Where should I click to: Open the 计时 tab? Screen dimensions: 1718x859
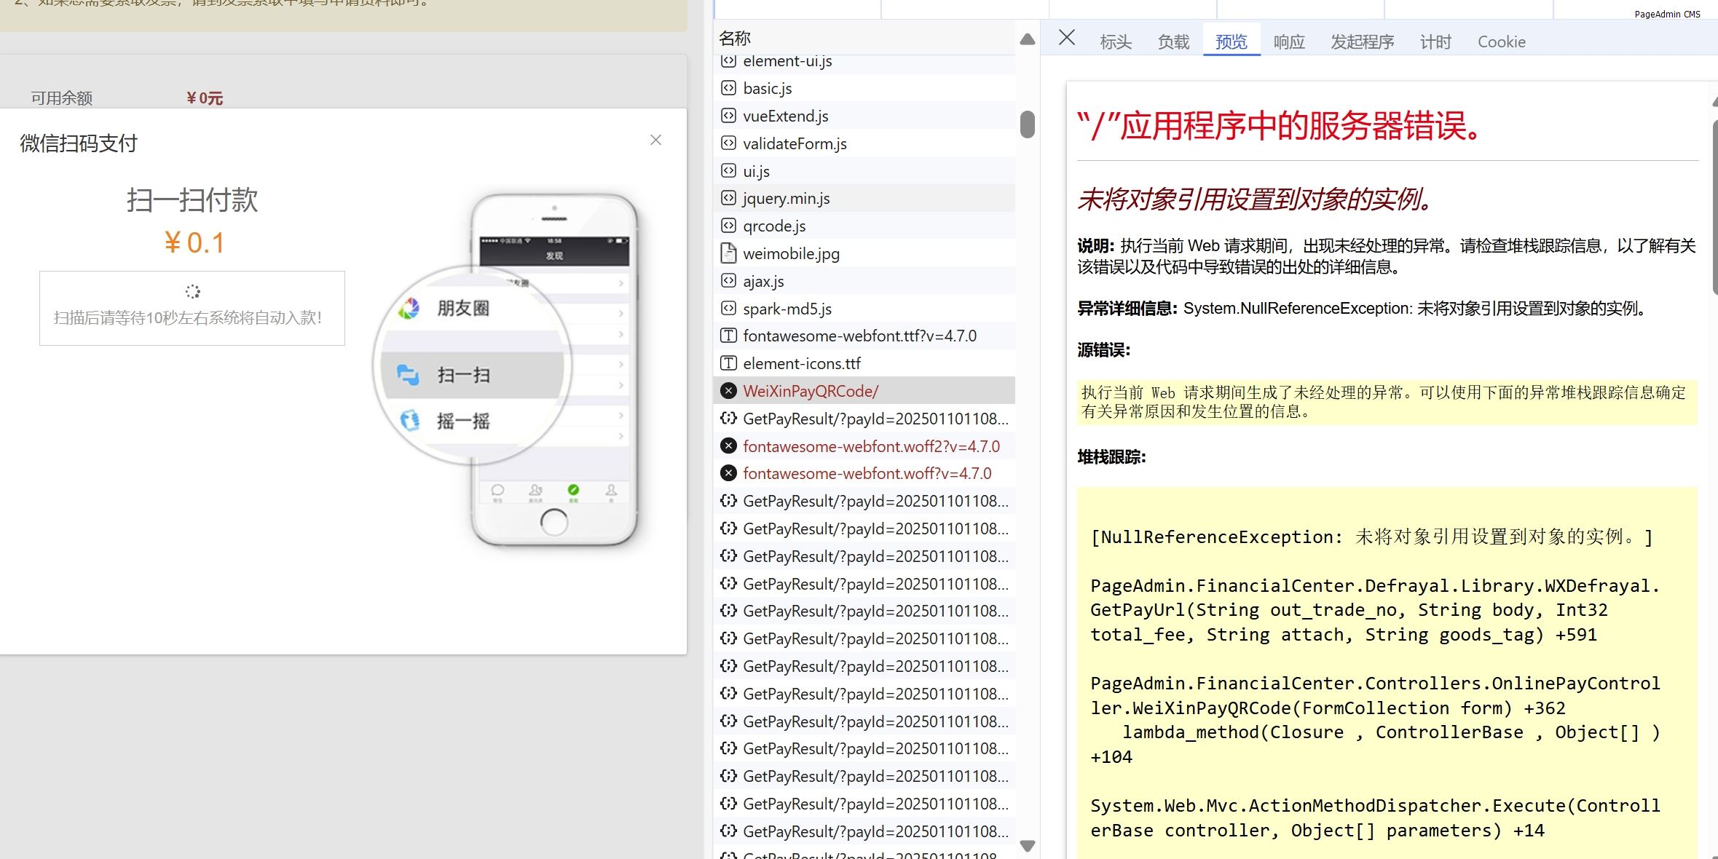(x=1435, y=42)
